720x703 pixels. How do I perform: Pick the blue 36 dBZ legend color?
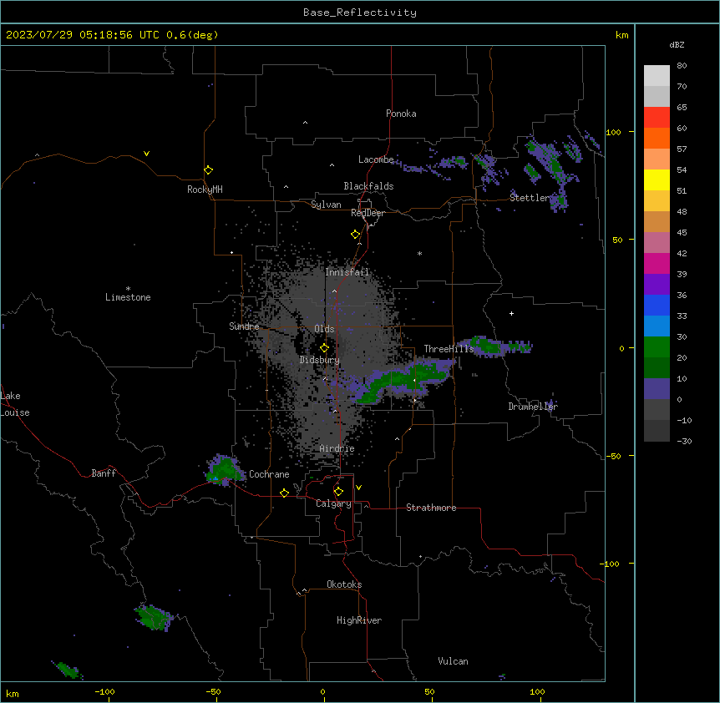click(657, 305)
